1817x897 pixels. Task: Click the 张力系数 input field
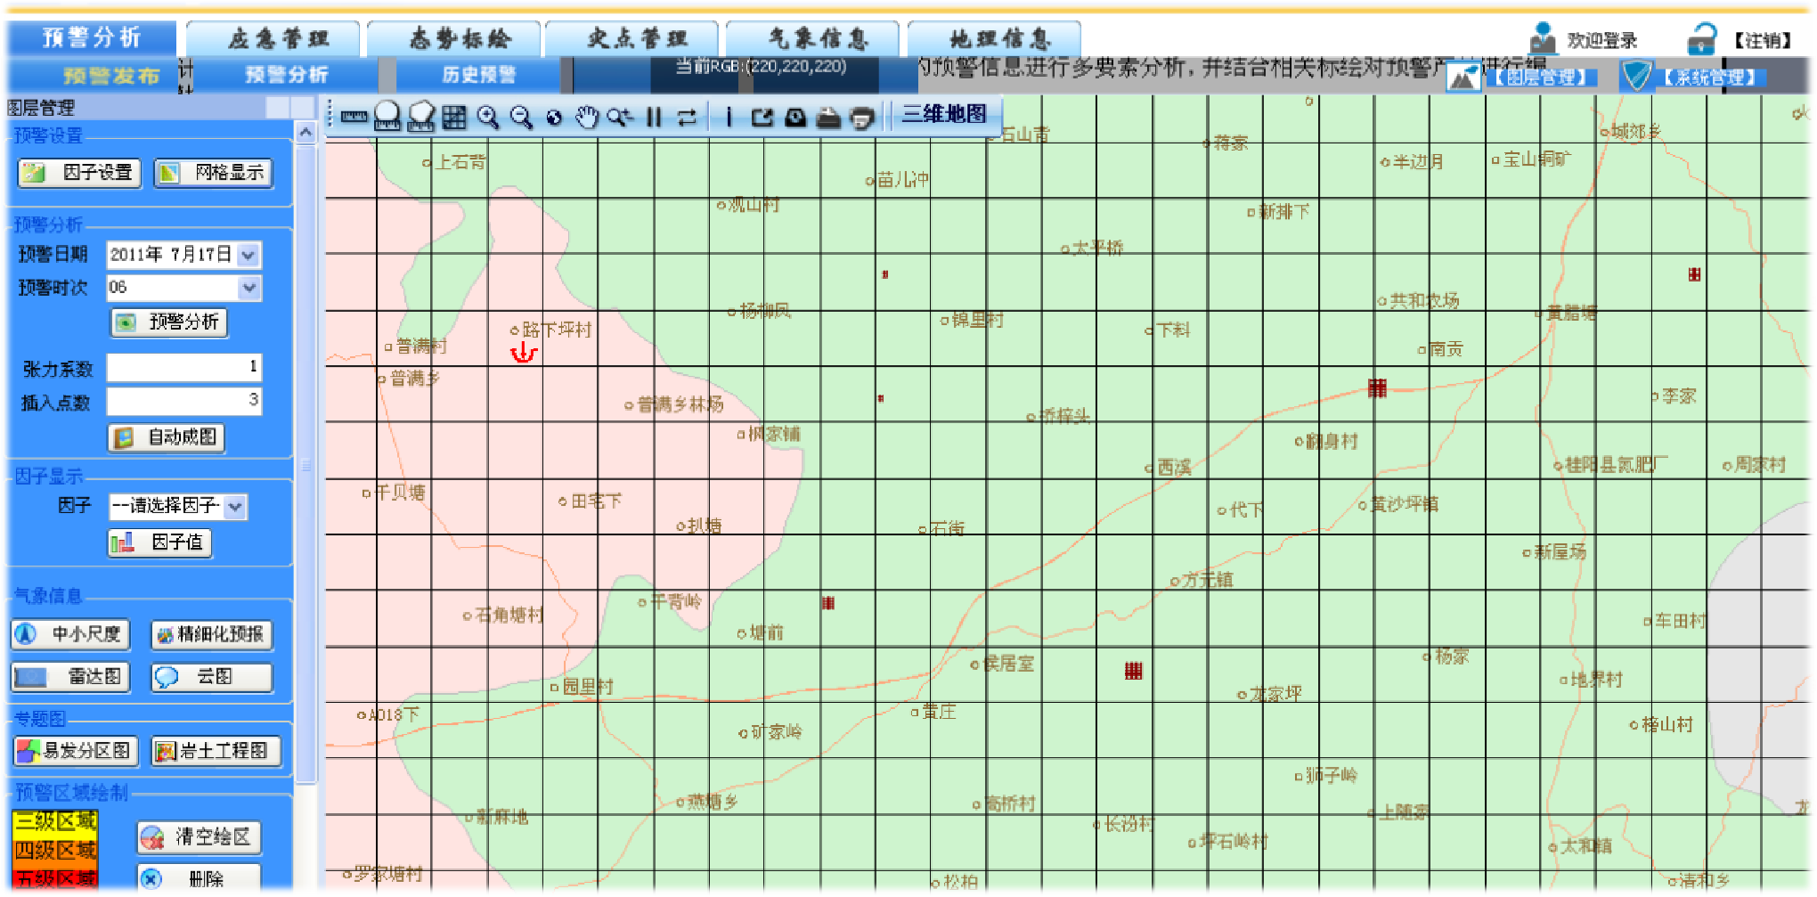tap(183, 367)
